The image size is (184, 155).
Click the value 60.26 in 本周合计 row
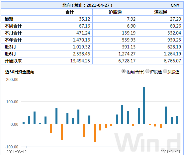(x=175, y=26)
